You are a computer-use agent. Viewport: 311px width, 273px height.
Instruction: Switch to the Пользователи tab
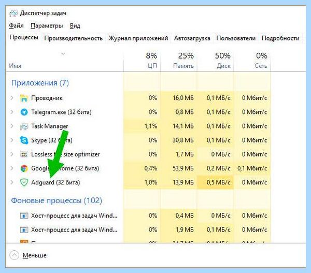pos(236,38)
